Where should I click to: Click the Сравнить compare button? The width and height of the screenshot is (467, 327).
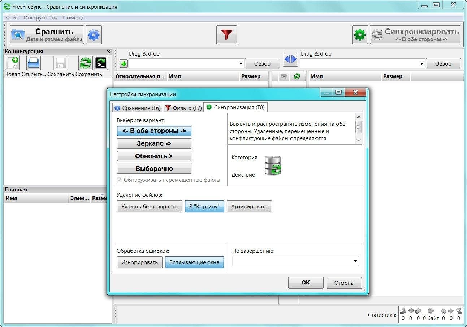click(47, 35)
